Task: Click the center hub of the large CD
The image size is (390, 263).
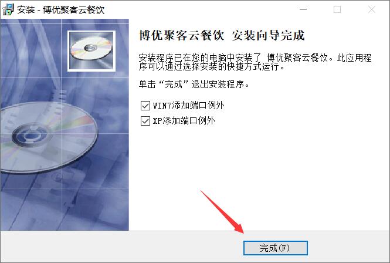Action: pyautogui.click(x=30, y=135)
